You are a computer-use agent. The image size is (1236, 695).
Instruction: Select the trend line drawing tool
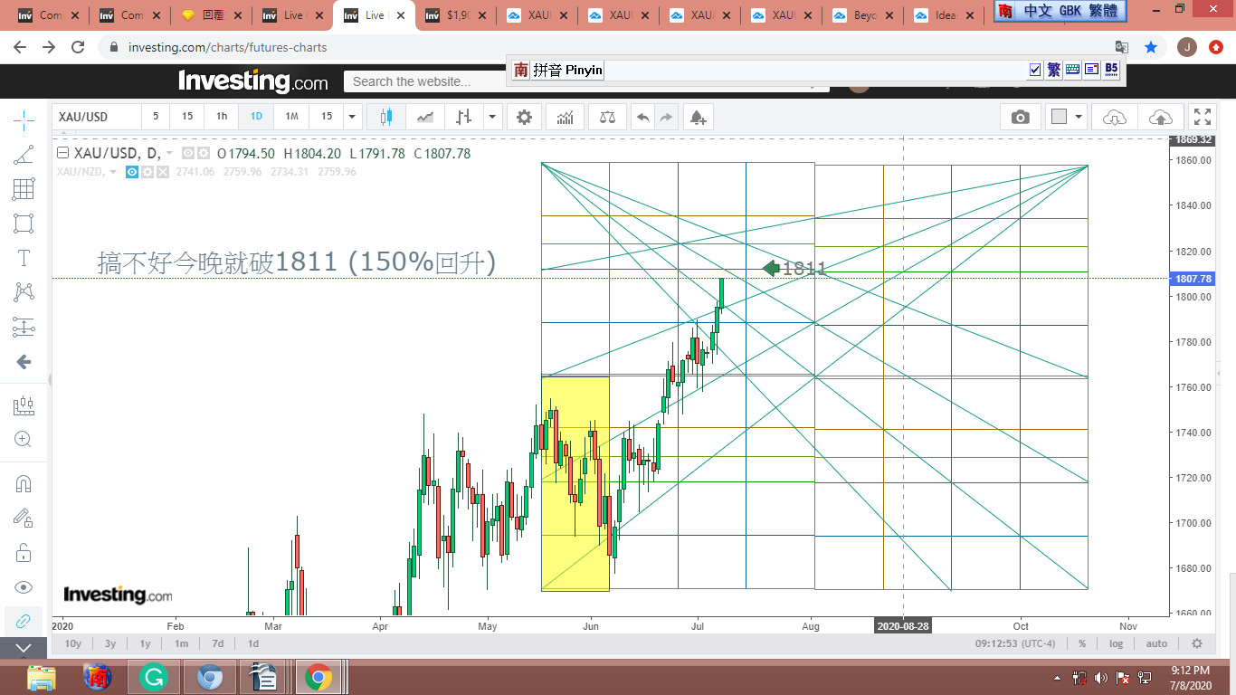[24, 155]
